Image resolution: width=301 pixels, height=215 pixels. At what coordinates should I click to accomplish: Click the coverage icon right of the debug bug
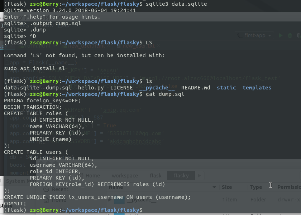point(300,35)
